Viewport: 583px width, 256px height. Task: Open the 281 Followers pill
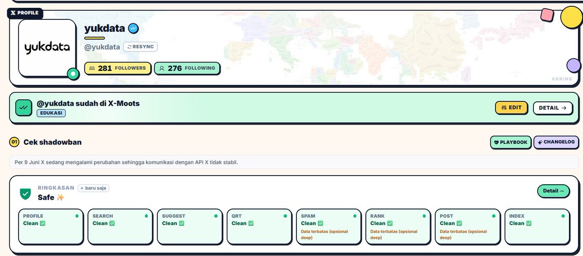[x=118, y=68]
